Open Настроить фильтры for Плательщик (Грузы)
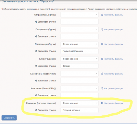 (112, 44)
